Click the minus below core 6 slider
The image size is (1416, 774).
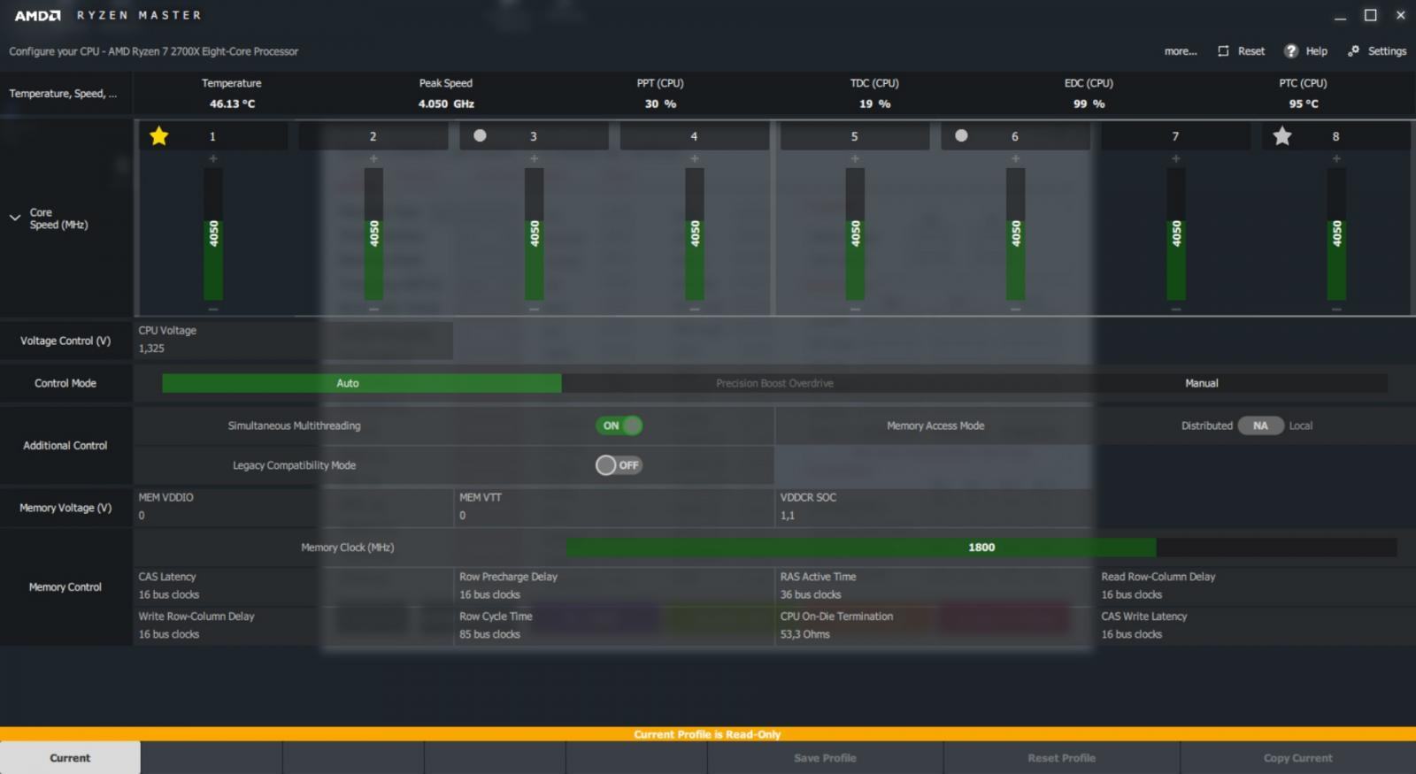pyautogui.click(x=1015, y=310)
